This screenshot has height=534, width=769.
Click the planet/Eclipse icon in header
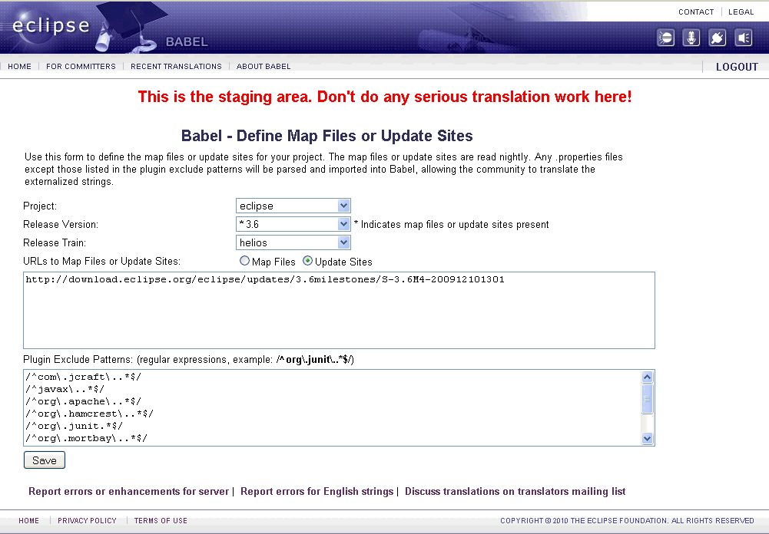[x=665, y=38]
